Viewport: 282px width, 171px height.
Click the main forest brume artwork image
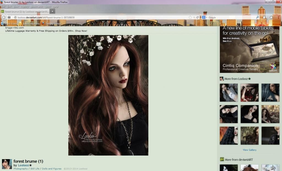(108, 95)
